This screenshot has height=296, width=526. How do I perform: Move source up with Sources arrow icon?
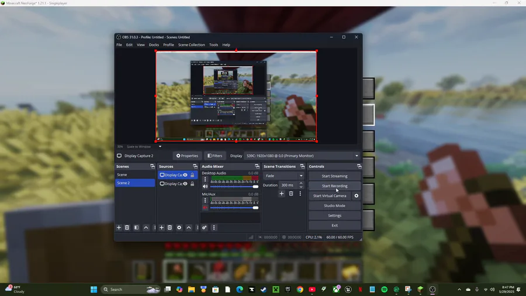pos(189,228)
